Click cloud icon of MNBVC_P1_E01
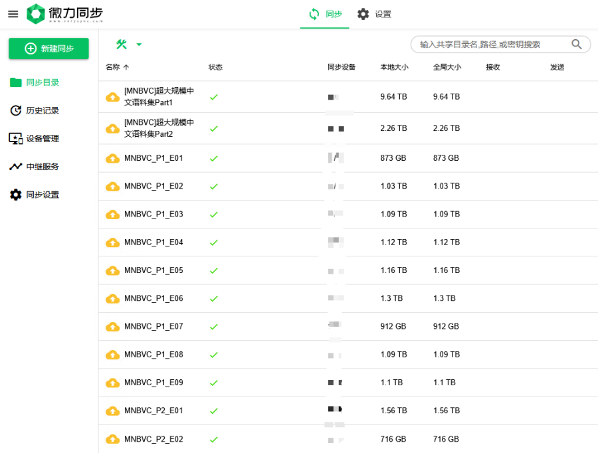The width and height of the screenshot is (598, 453). click(x=113, y=159)
